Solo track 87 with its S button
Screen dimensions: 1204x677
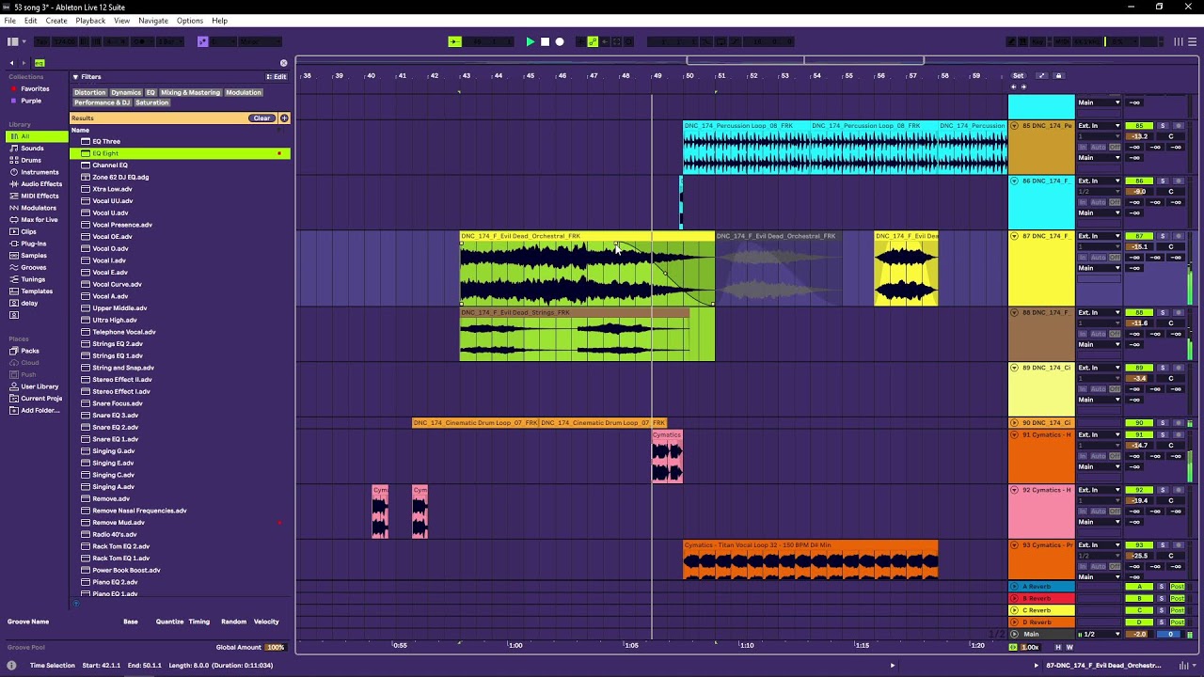[x=1163, y=236]
